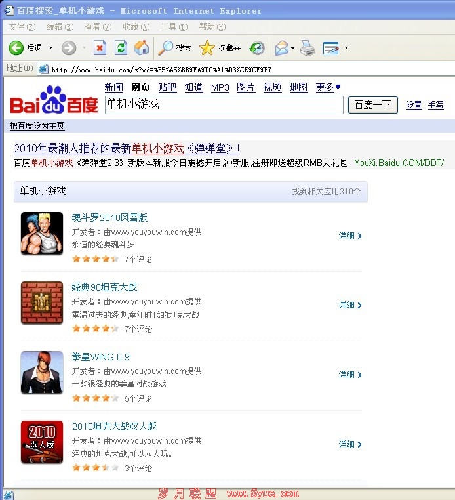Open the 设置 link

tap(414, 105)
